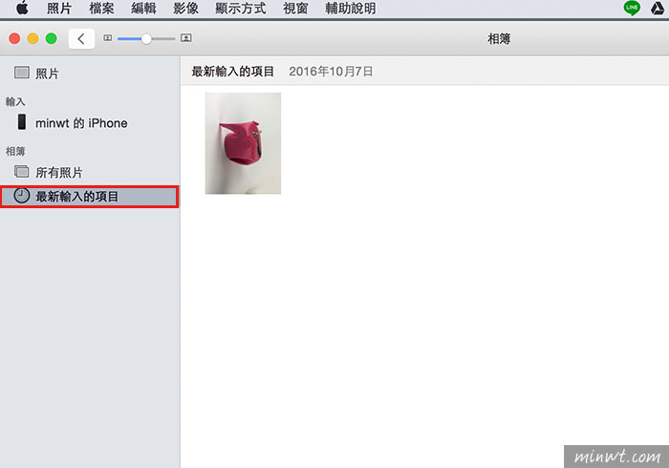The image size is (669, 468).
Task: Click the 照片 sidebar icon
Action: pyautogui.click(x=21, y=73)
